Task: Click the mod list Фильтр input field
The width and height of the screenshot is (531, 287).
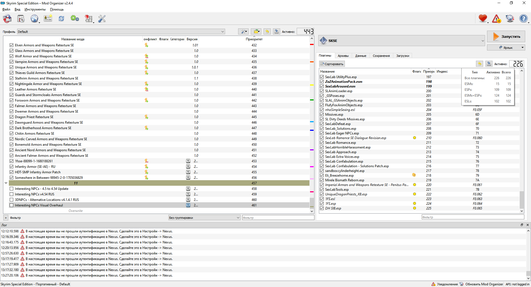Action: [278, 218]
